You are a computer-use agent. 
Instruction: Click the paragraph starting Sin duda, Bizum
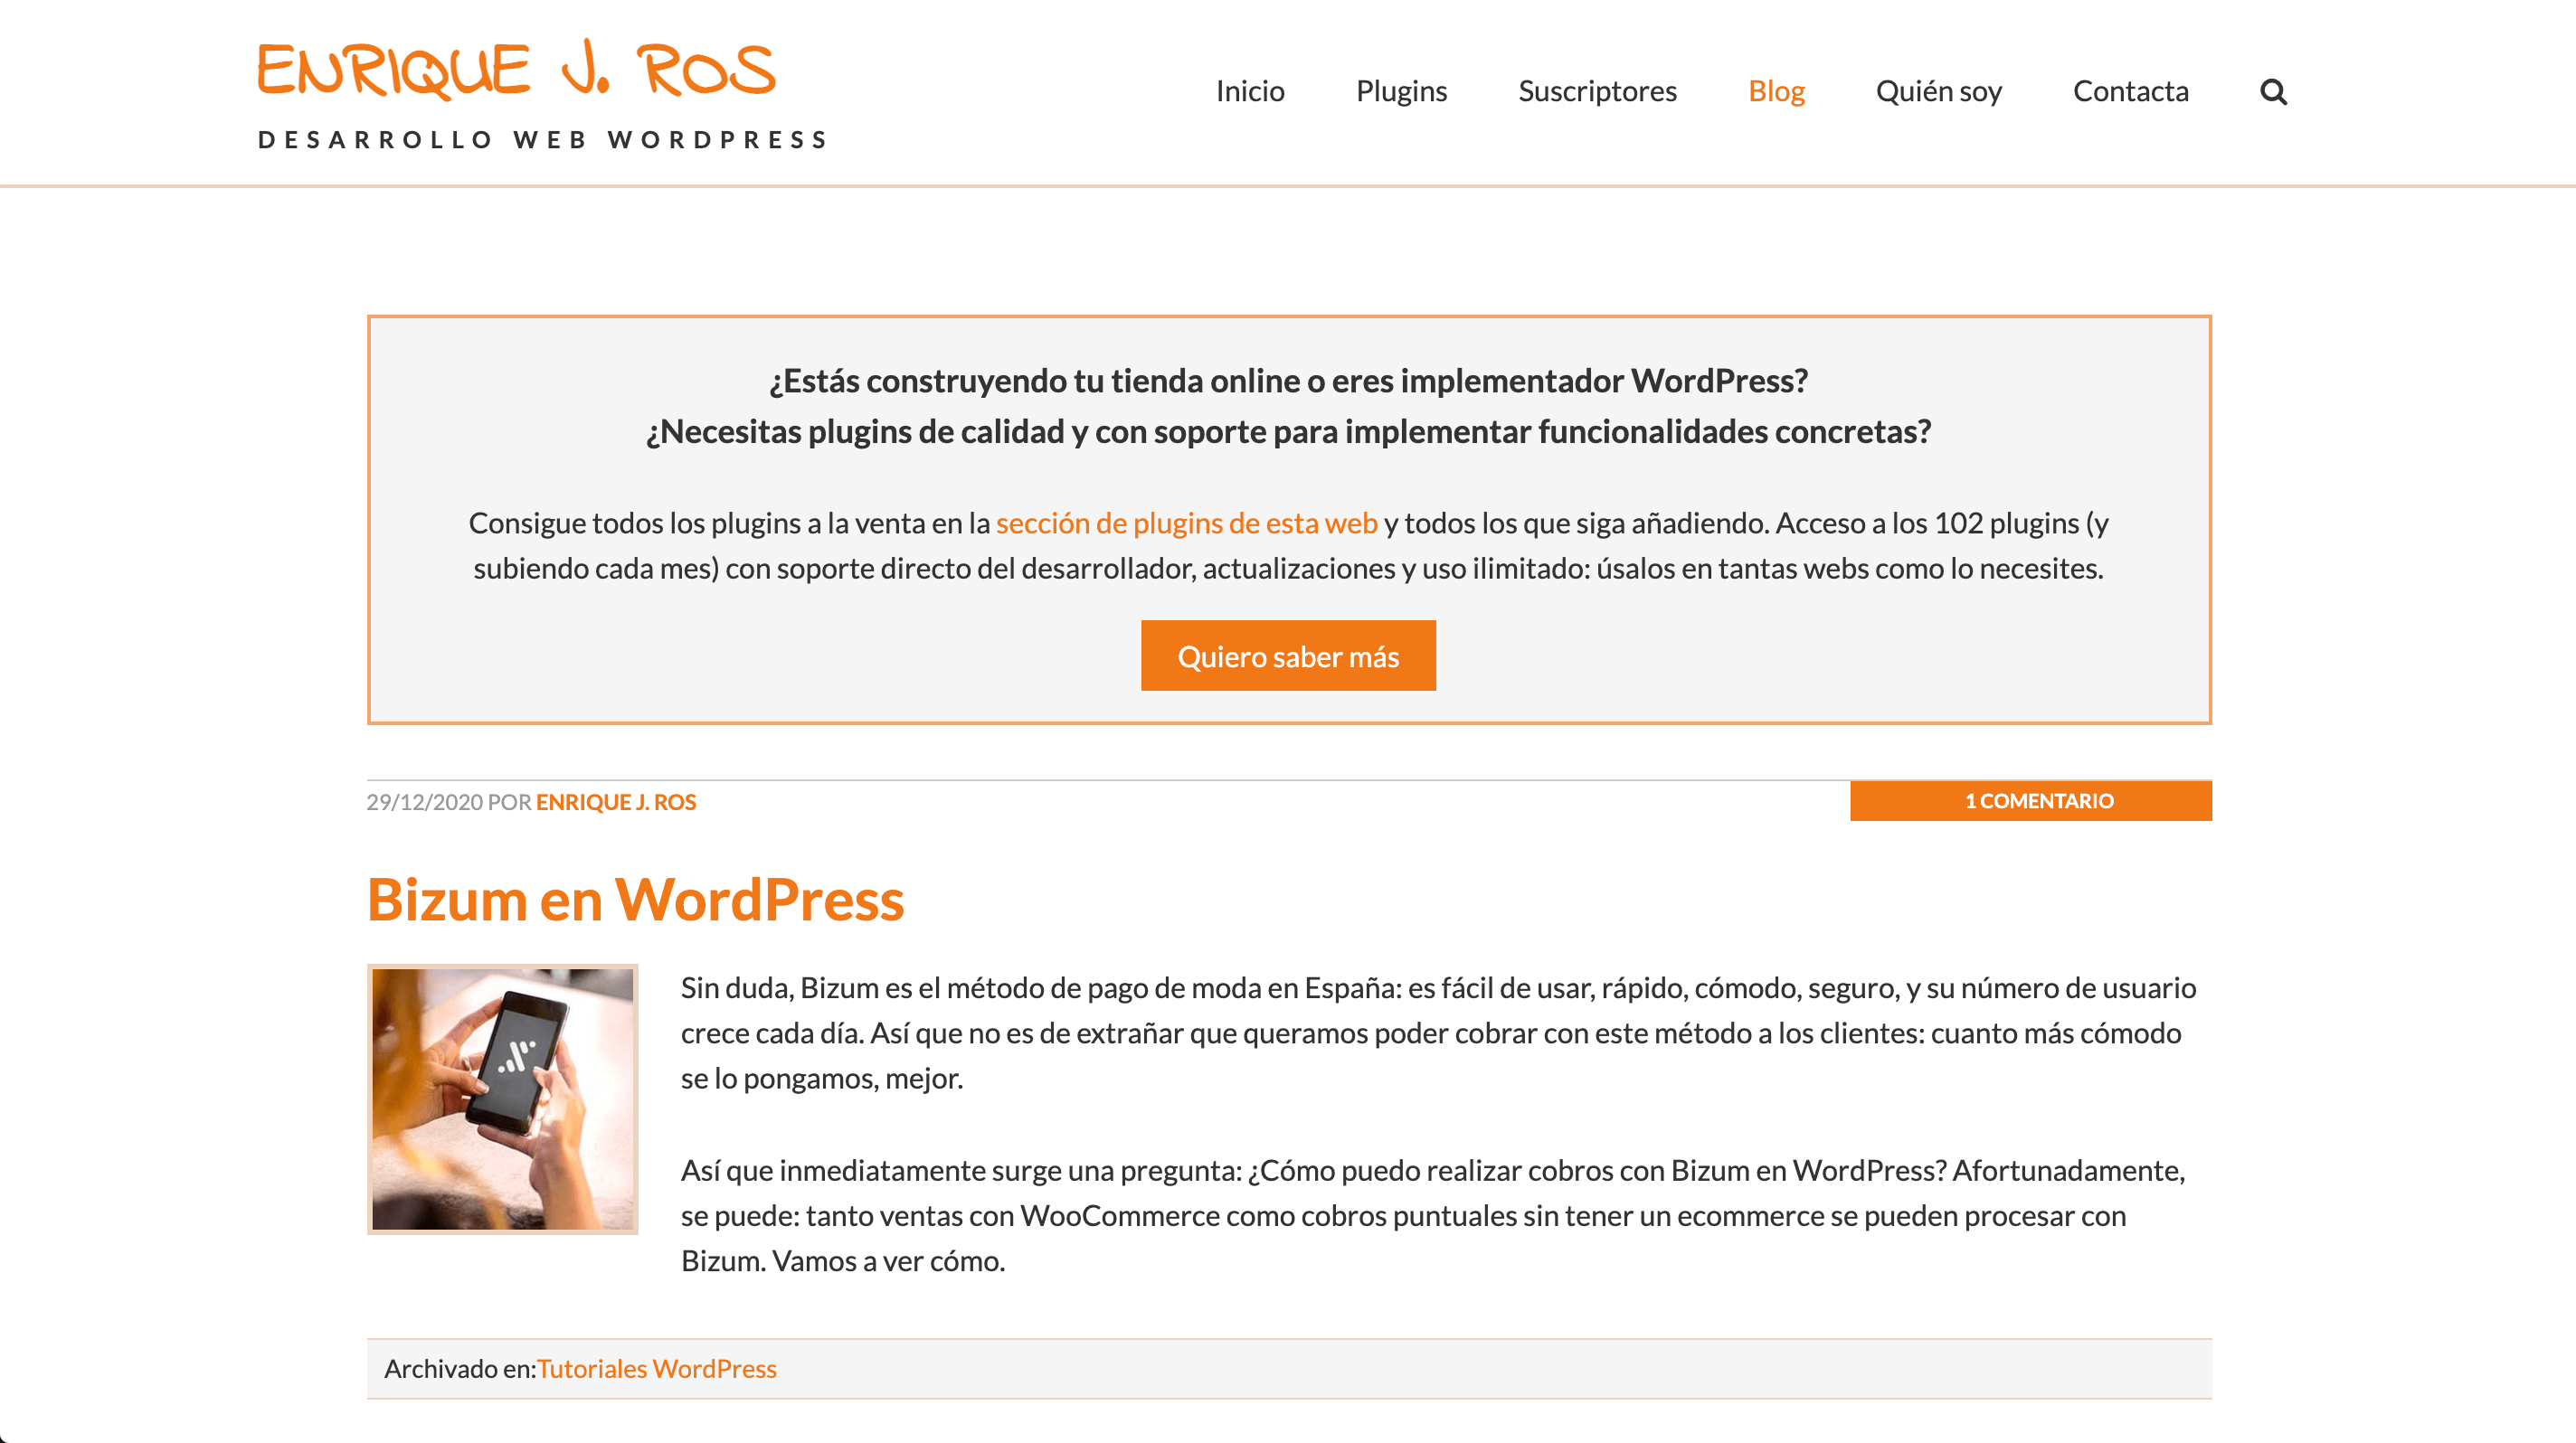pyautogui.click(x=1438, y=1033)
